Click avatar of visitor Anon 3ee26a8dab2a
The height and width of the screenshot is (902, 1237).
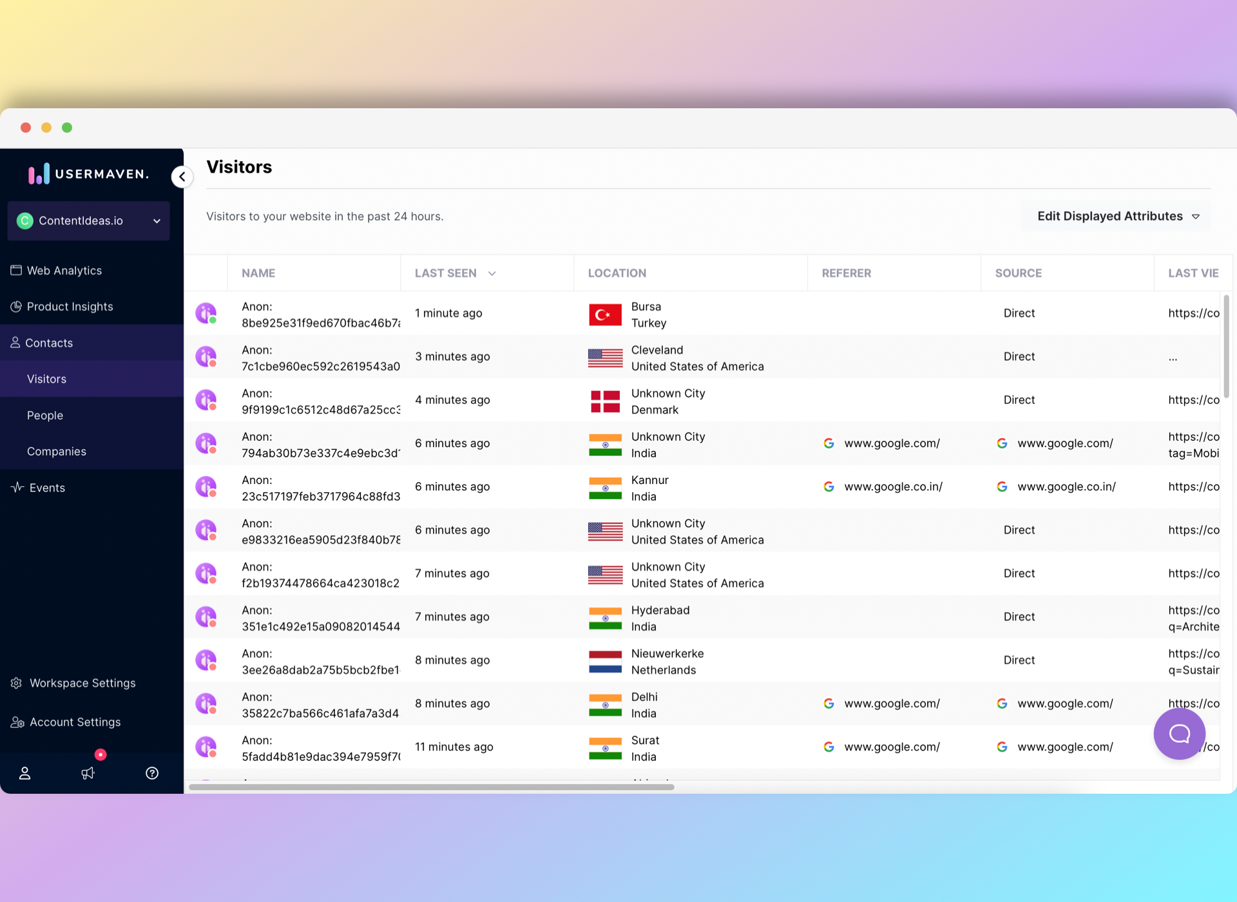[x=206, y=660]
